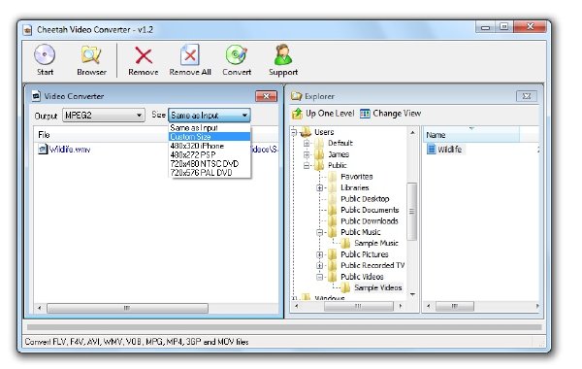Click the folder tree vertical scrollbar thumb
The image size is (582, 369).
(411, 211)
